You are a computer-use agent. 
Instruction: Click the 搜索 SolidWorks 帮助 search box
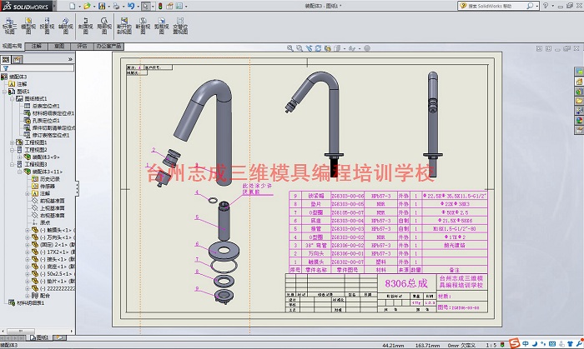[x=496, y=6]
